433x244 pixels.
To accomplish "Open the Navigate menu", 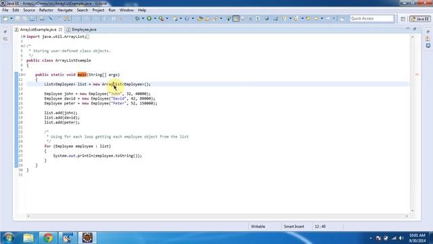I will tap(65, 10).
